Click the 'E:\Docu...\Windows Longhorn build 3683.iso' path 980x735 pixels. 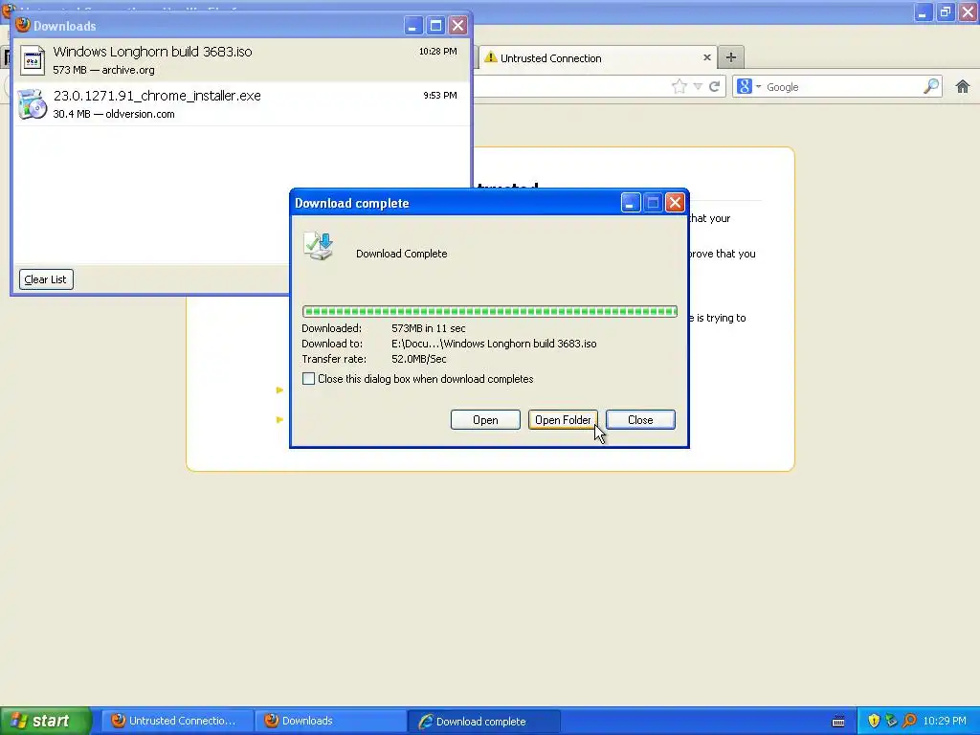(x=494, y=344)
